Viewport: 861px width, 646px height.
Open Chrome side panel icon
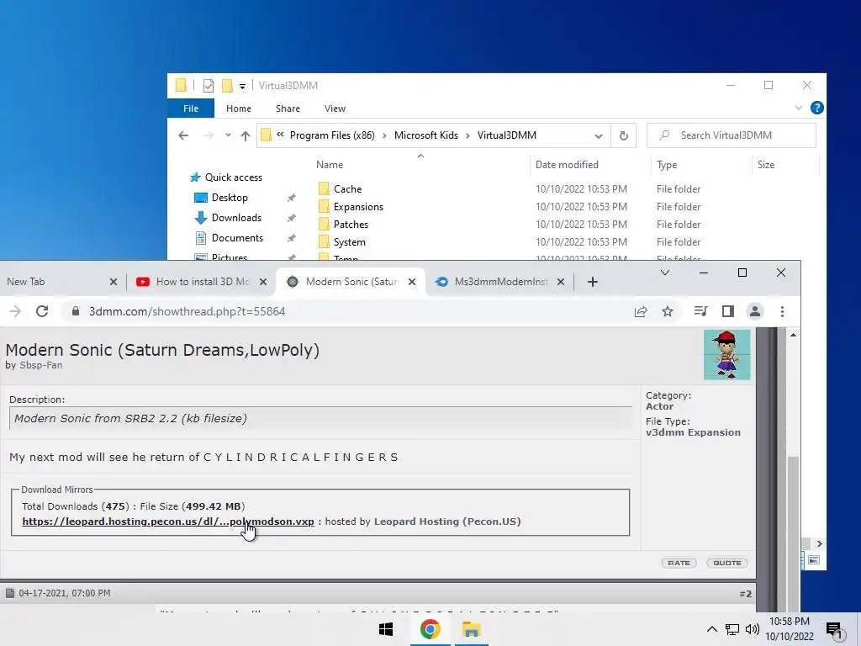click(x=727, y=311)
